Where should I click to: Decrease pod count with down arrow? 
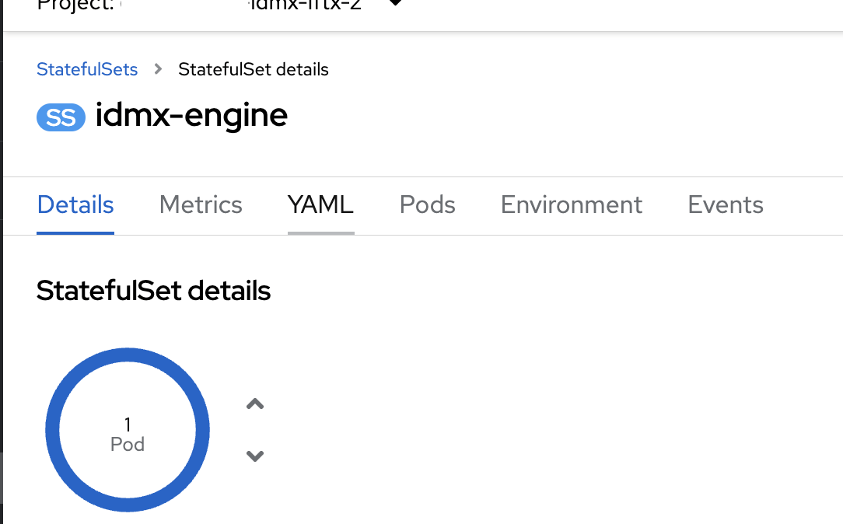point(255,456)
